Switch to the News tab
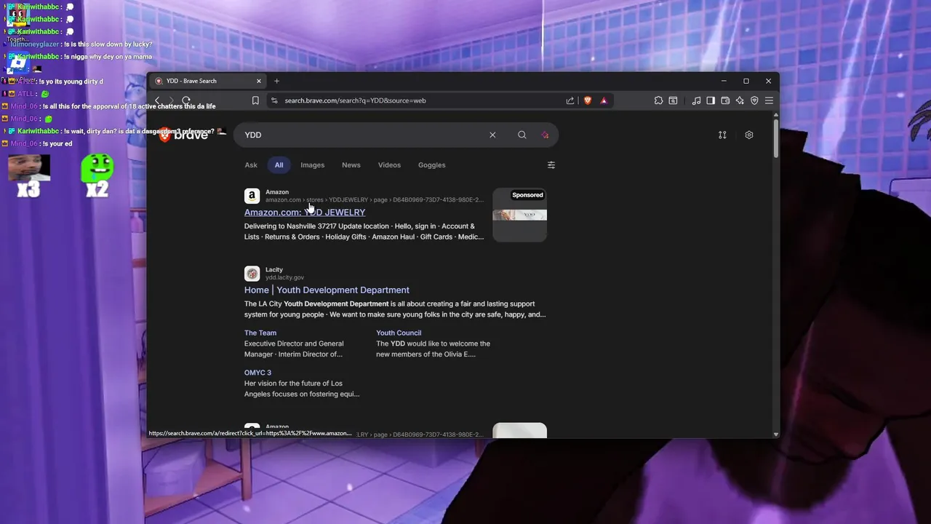The image size is (931, 524). click(351, 165)
